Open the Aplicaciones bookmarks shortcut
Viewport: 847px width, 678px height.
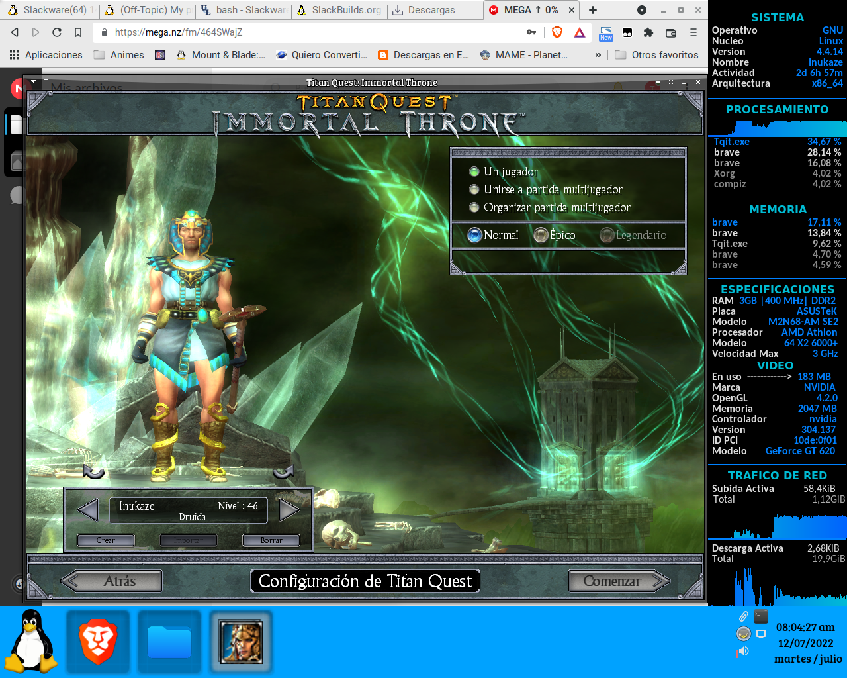click(x=46, y=55)
